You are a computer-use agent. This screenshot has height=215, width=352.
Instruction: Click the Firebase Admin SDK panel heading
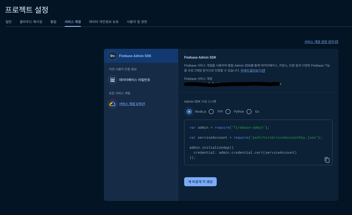[x=200, y=57]
